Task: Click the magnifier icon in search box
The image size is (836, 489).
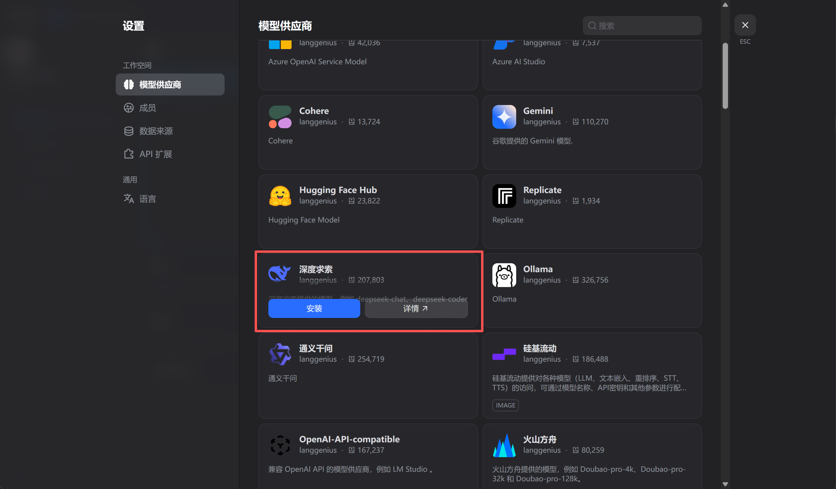Action: [592, 26]
